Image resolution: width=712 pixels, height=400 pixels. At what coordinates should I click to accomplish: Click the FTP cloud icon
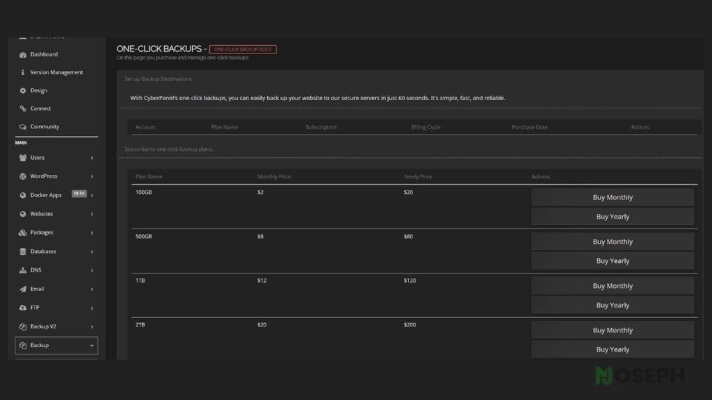pyautogui.click(x=23, y=308)
